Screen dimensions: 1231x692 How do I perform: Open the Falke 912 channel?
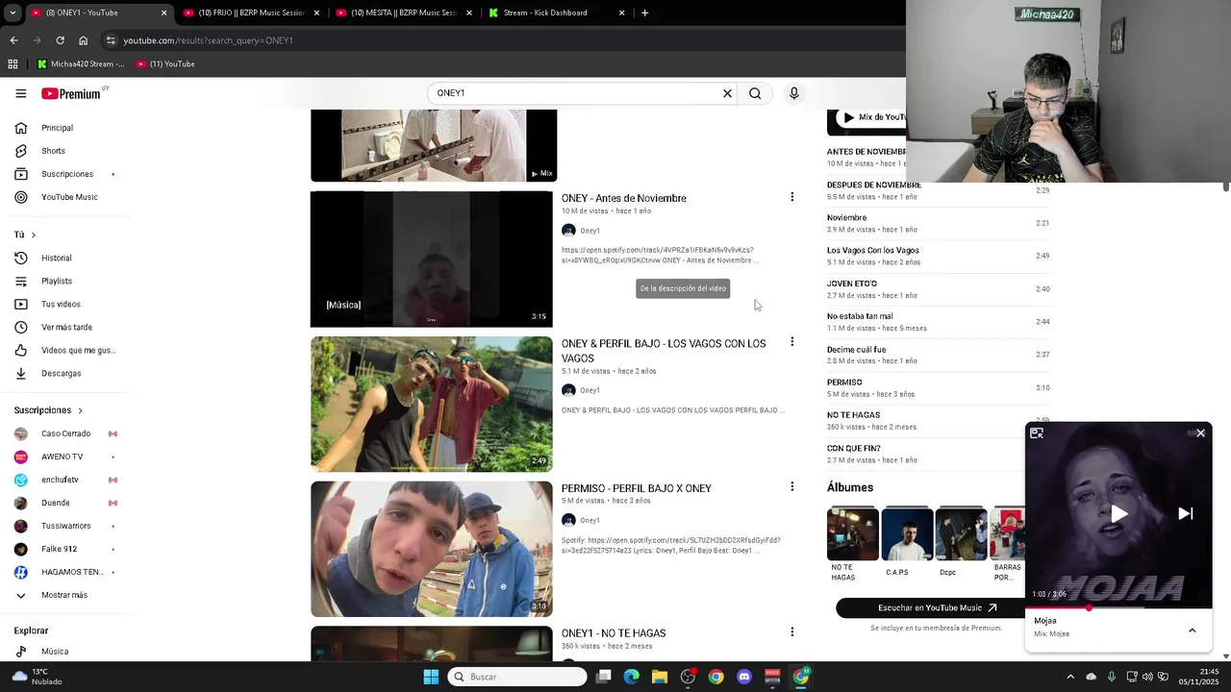tap(62, 549)
